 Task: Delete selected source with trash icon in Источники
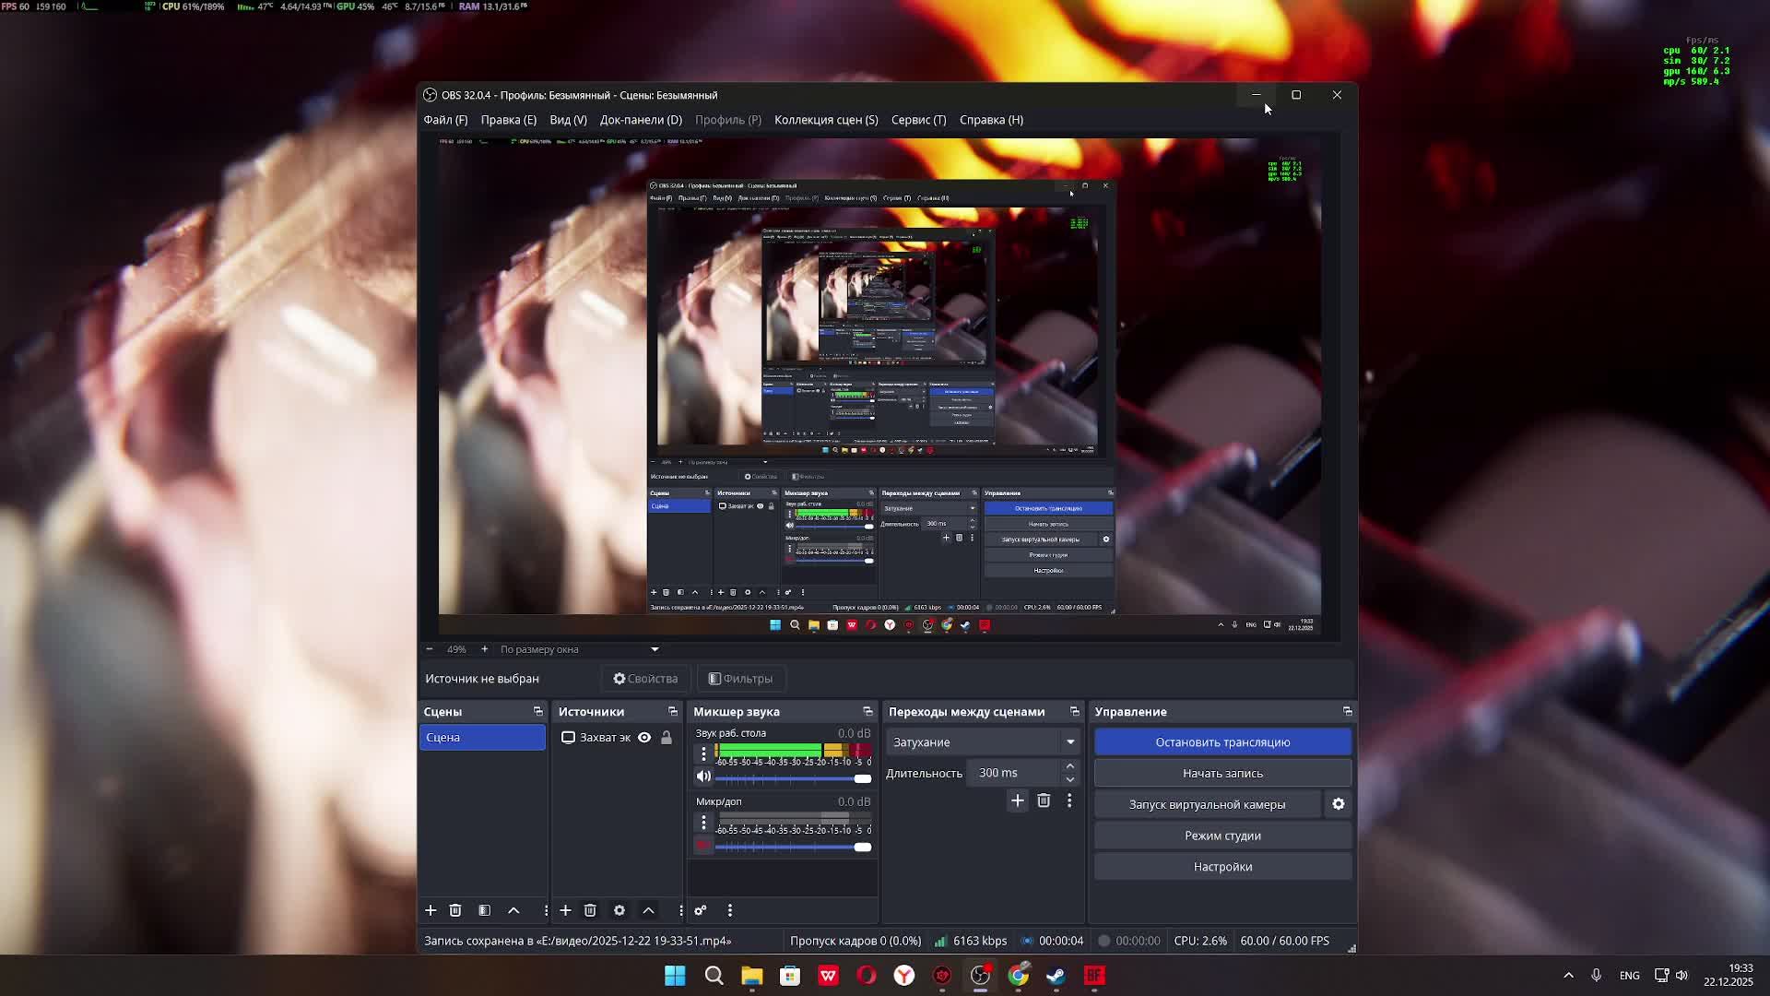click(x=590, y=910)
